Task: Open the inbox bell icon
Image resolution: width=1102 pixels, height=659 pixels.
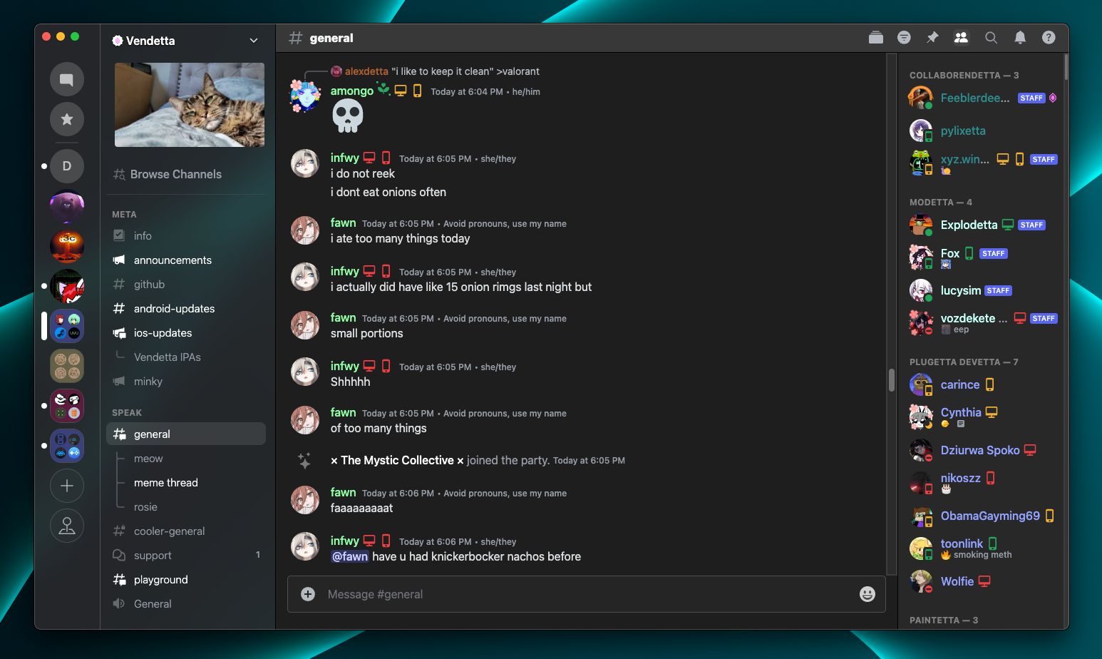Action: point(1020,38)
